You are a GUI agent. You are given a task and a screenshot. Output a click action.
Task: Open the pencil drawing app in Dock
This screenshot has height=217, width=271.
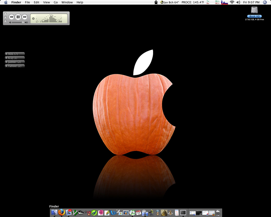(x=107, y=213)
